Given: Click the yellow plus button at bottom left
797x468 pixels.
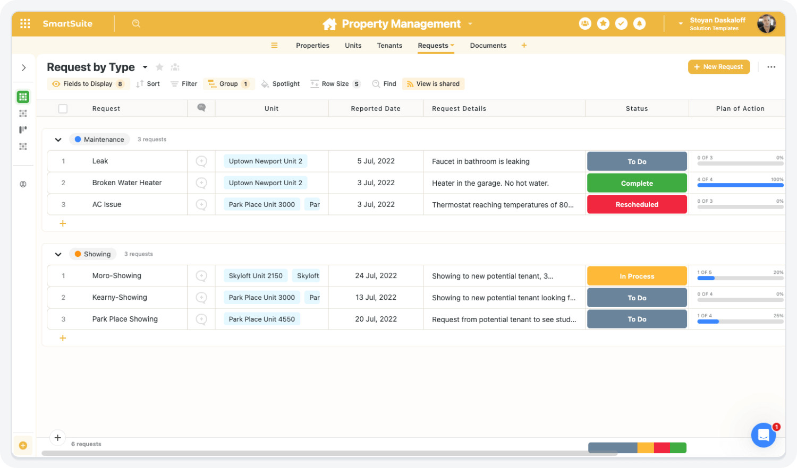Looking at the screenshot, I should point(23,445).
